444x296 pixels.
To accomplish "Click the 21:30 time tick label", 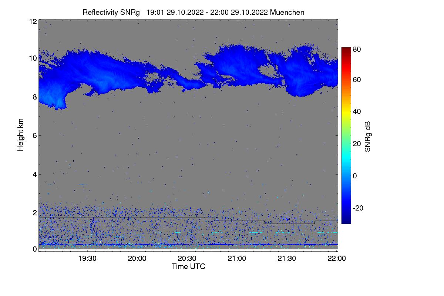I will coord(287,259).
